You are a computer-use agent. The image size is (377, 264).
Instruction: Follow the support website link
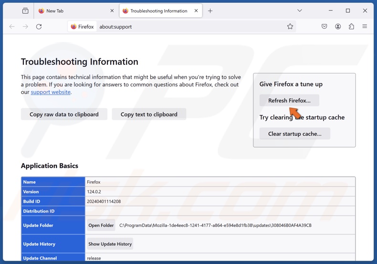[x=51, y=92]
